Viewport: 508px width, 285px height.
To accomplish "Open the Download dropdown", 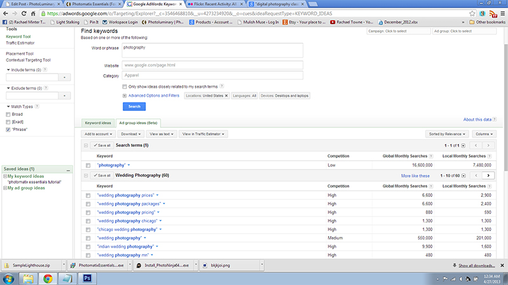I will 131,134.
